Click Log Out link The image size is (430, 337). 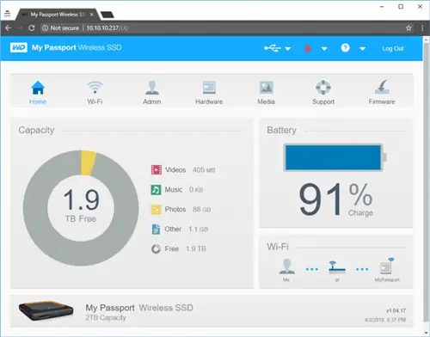coord(393,48)
